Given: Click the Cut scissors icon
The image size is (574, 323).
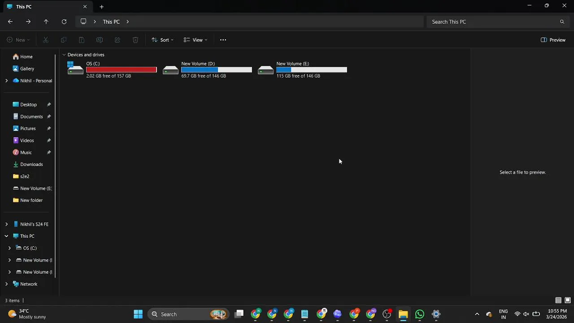Looking at the screenshot, I should click(46, 40).
